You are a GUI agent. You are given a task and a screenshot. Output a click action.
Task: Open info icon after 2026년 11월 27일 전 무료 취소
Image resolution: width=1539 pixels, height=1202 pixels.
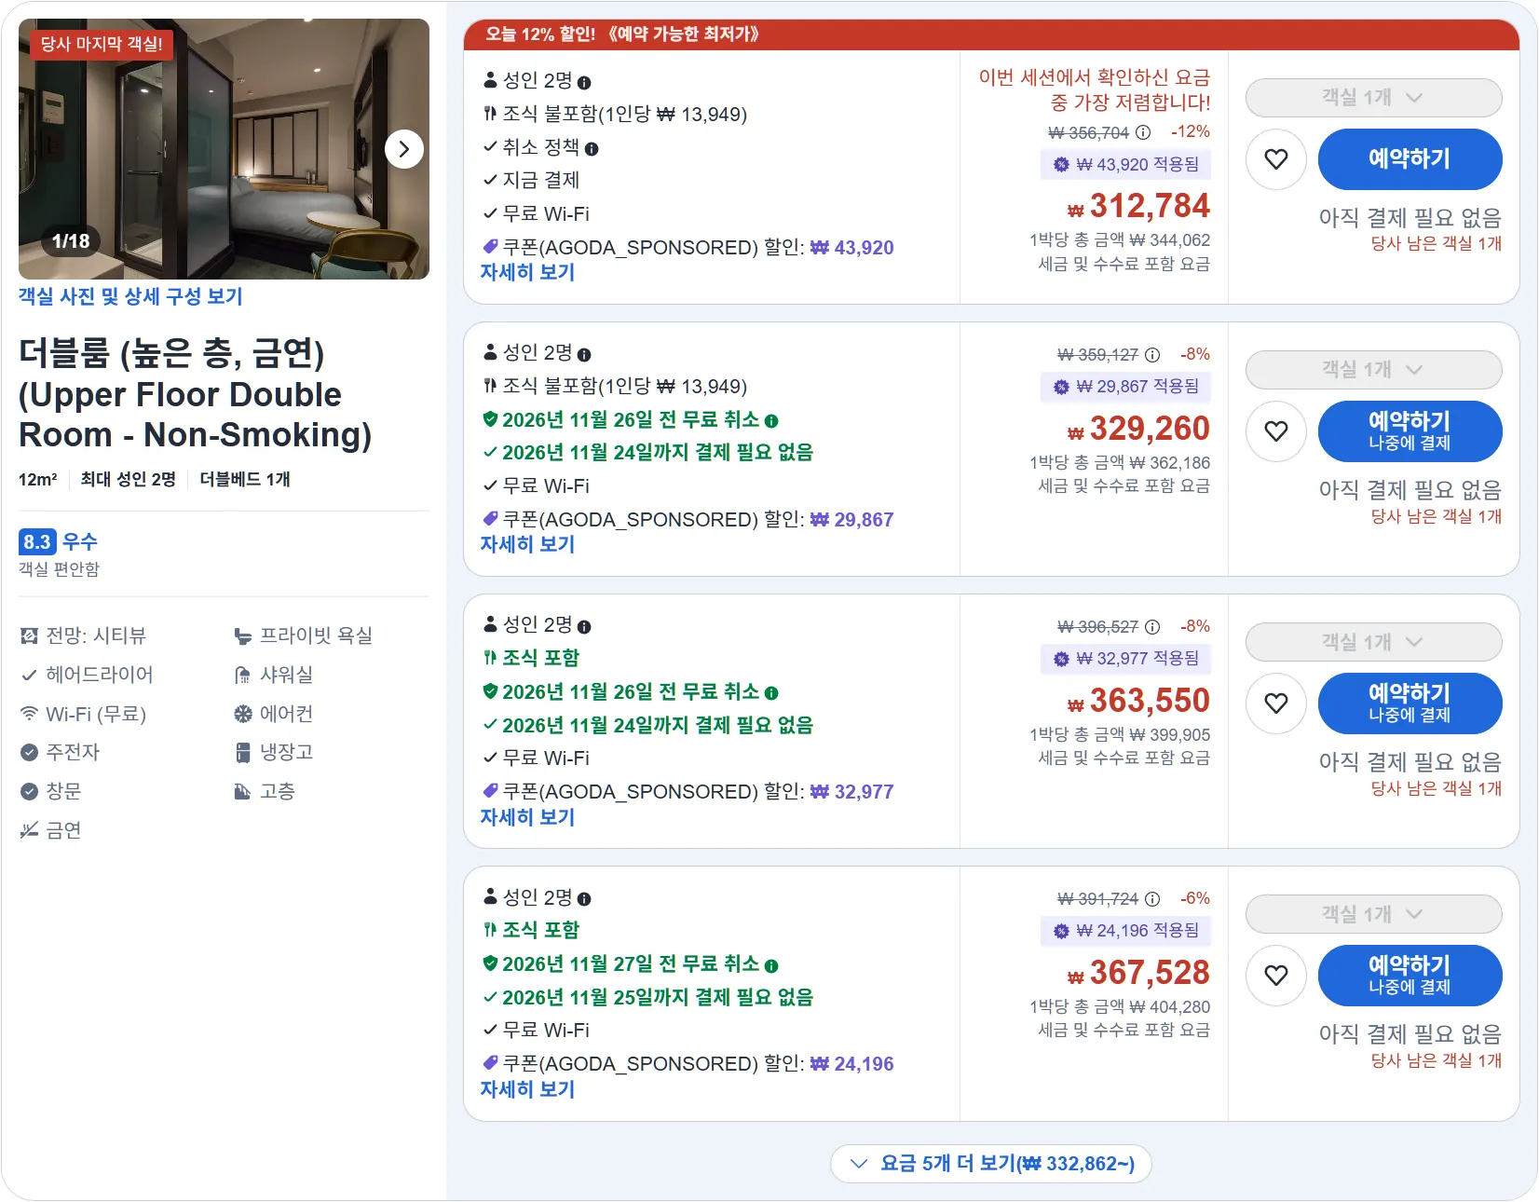(x=771, y=966)
